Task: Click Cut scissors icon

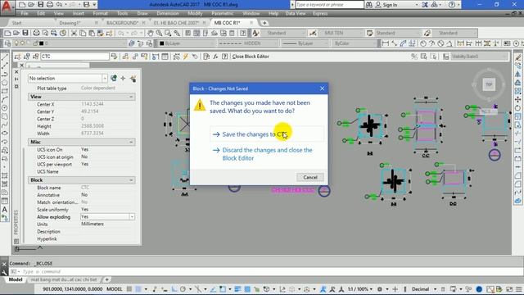Action: tap(74, 33)
